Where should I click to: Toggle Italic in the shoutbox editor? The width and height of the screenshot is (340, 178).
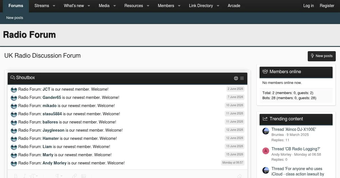24,176
